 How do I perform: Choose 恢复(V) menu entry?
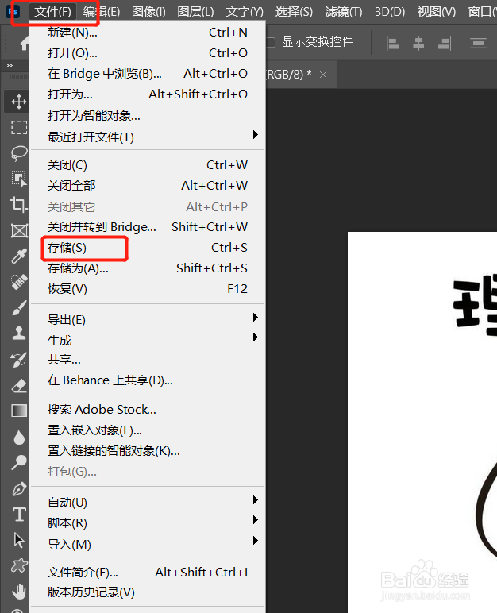[148, 289]
